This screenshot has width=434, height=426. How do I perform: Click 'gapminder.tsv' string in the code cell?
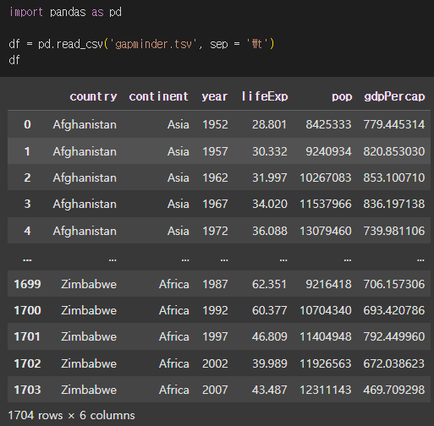click(154, 44)
